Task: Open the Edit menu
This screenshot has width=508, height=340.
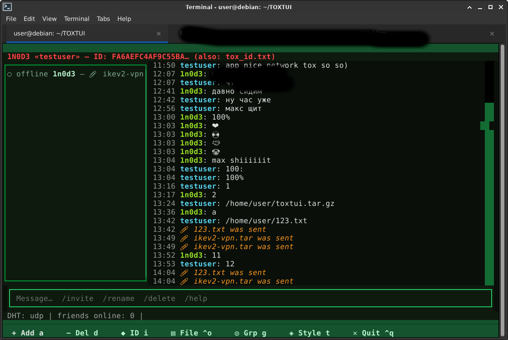Action: pyautogui.click(x=29, y=19)
